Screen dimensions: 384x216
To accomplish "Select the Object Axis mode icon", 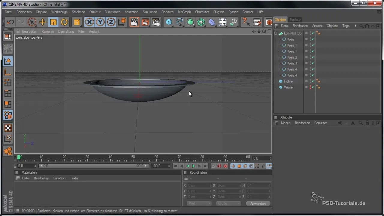I will (8, 72).
